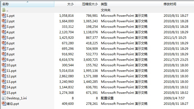Click the PowerPoint icon beside 1.ppt
Image resolution: width=194 pixels, height=109 pixels.
click(x=4, y=15)
